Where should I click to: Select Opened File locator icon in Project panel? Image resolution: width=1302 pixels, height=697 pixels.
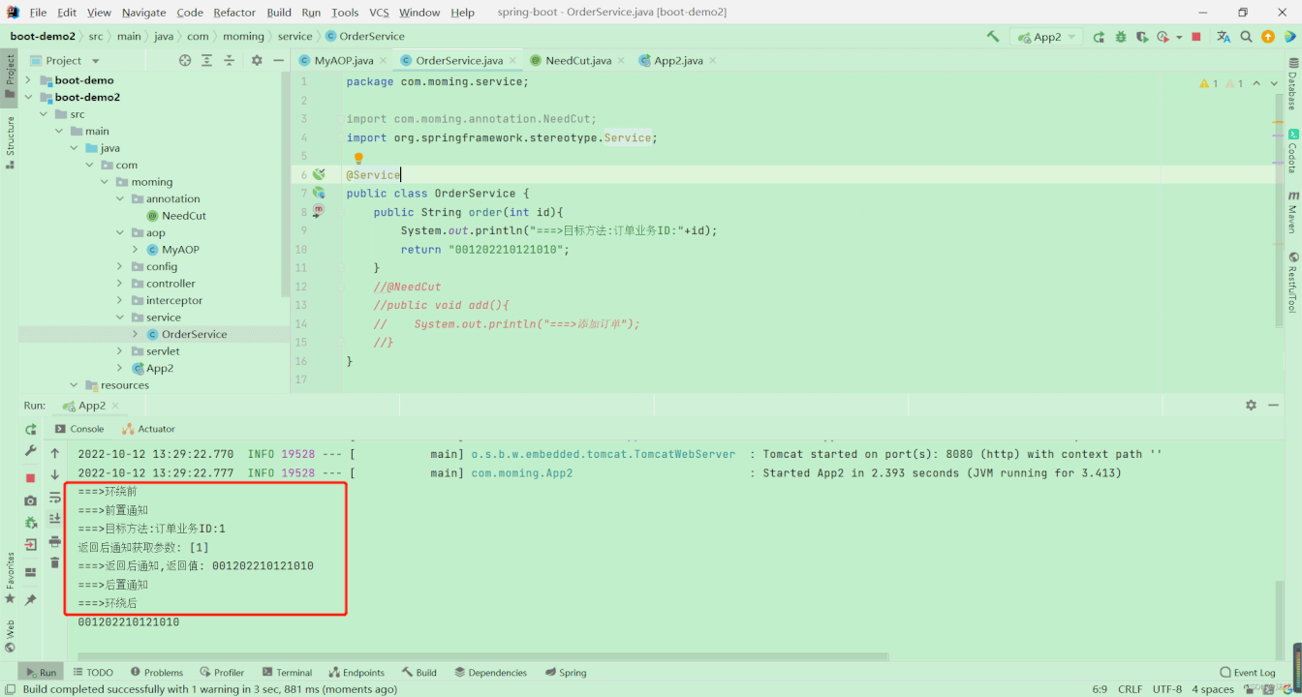pyautogui.click(x=185, y=60)
